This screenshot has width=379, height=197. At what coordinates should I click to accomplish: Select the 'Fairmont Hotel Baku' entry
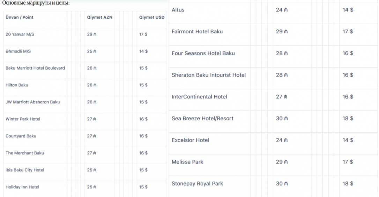(197, 32)
